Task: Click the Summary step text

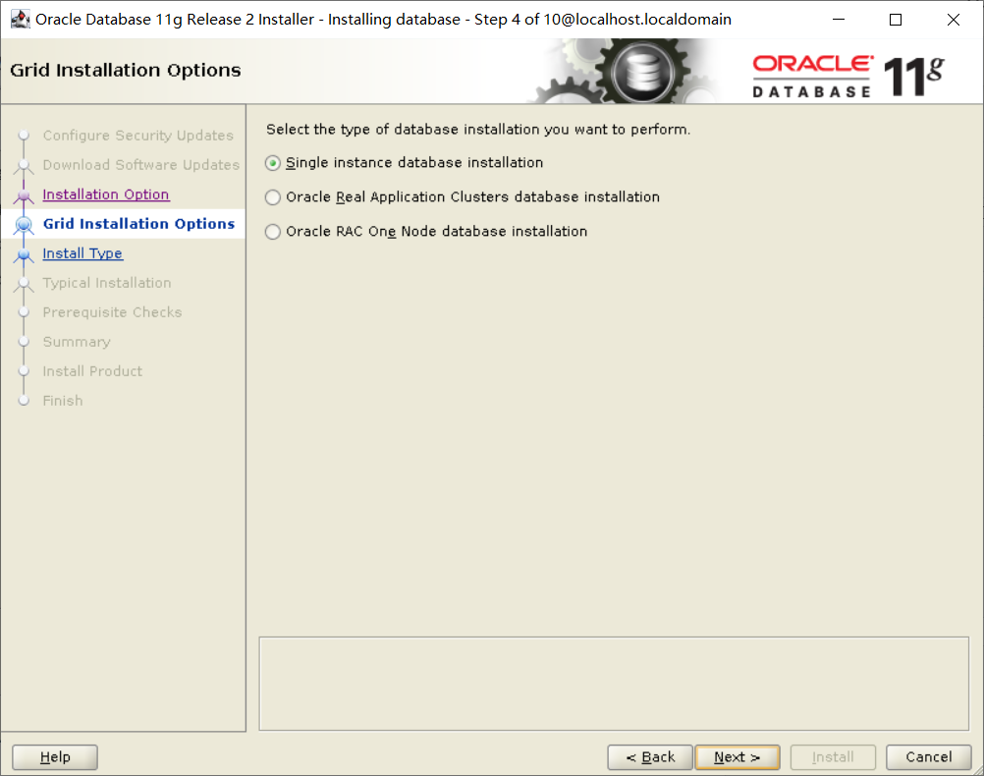Action: [77, 342]
